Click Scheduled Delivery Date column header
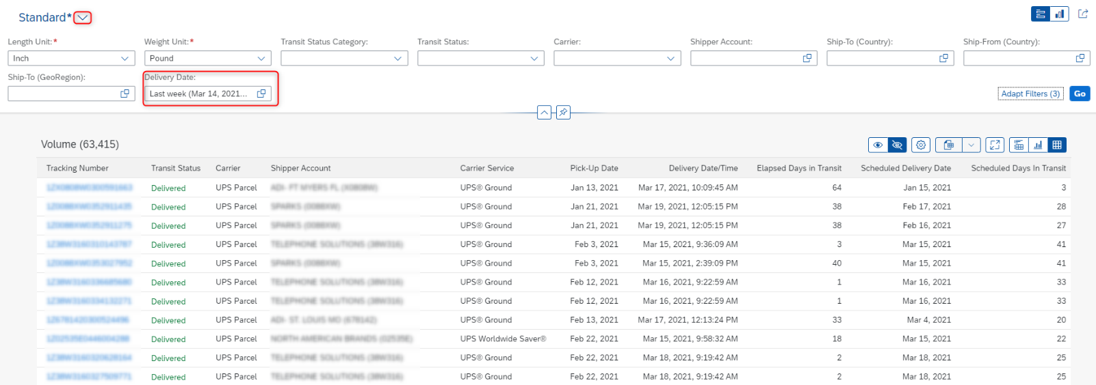Image resolution: width=1096 pixels, height=385 pixels. tap(906, 169)
